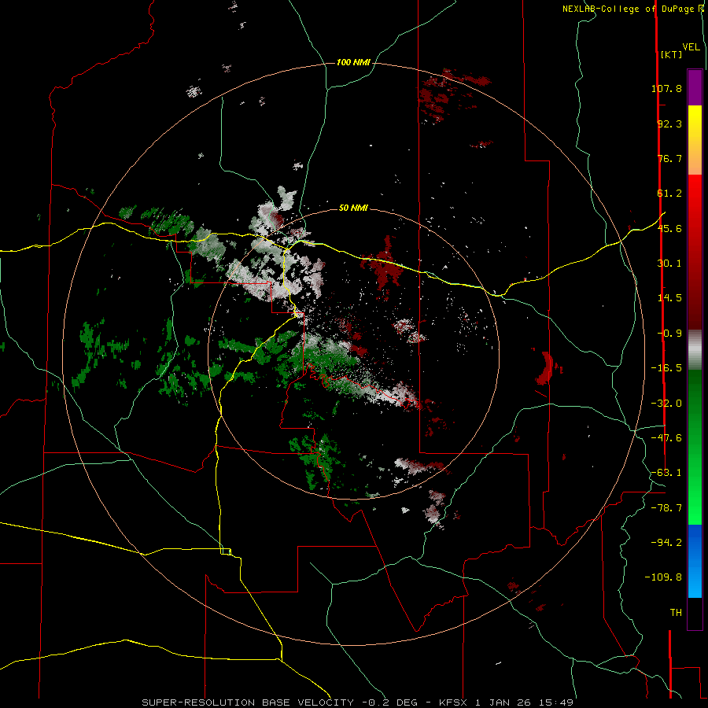This screenshot has height=708, width=708.
Task: Click the -47.6 velocity scale value
Action: [666, 438]
